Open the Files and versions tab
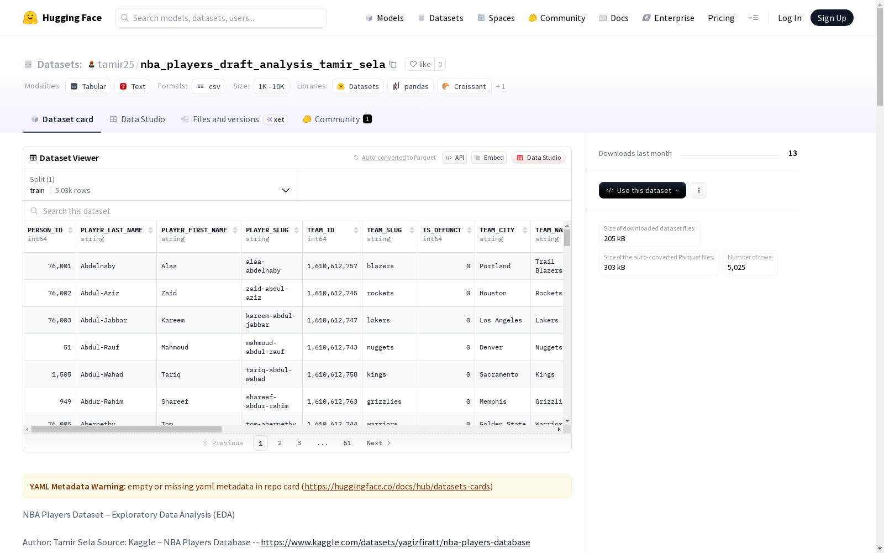Screen dimensions: 884x553 (234, 119)
